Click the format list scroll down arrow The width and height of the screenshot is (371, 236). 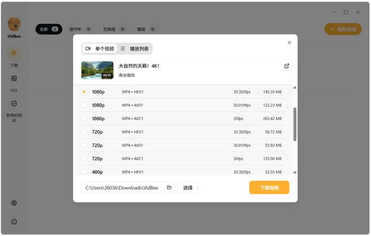pyautogui.click(x=295, y=173)
